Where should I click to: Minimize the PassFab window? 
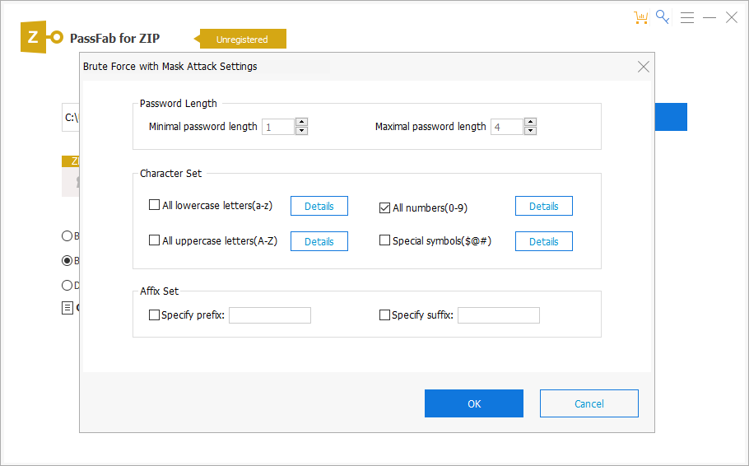(x=709, y=17)
